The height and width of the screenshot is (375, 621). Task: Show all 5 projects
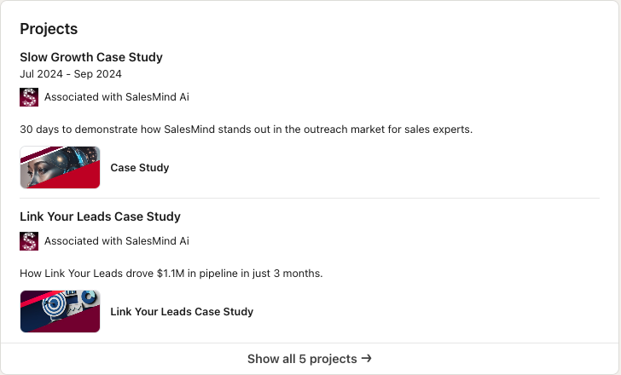(310, 359)
